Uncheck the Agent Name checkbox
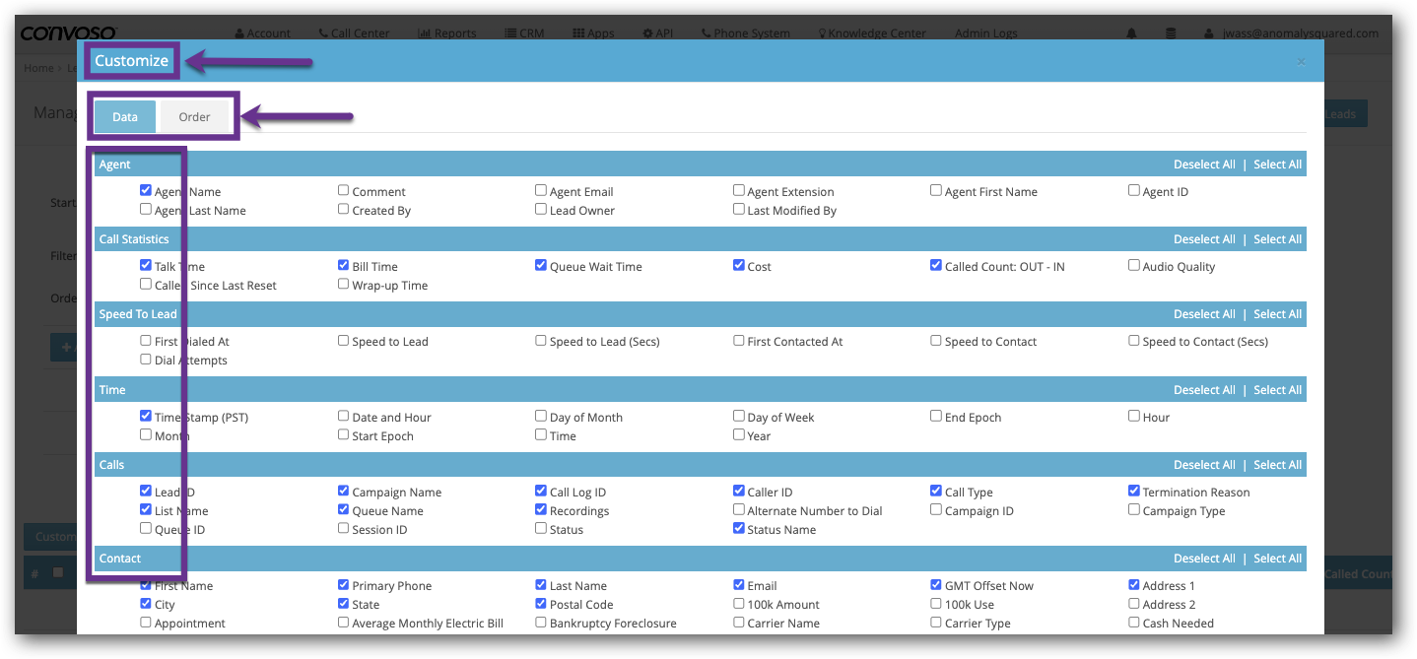Viewport: 1417px width, 659px height. click(146, 191)
